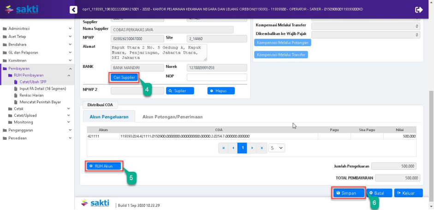Go to previous page in pagination
Screen dimensions: 434x210
click(233, 148)
